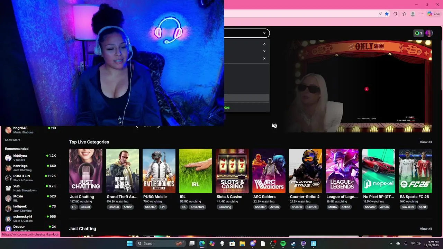Open Slots & Casino category title
Viewport: 443px width, 249px height.
pyautogui.click(x=229, y=197)
